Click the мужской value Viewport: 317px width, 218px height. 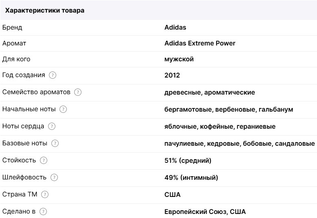coord(179,59)
